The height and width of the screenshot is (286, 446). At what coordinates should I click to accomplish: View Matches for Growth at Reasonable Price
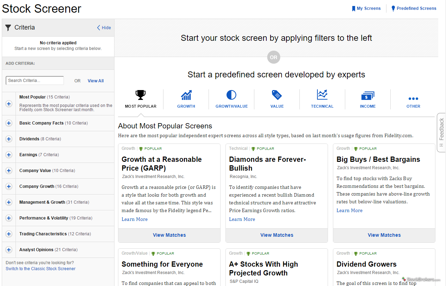tap(169, 235)
